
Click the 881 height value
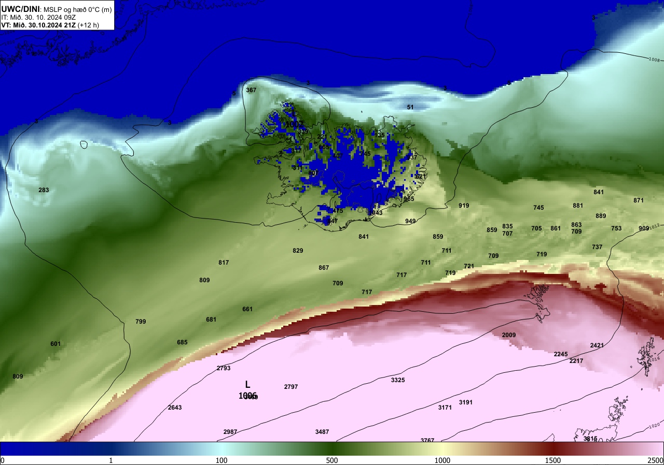pyautogui.click(x=578, y=206)
